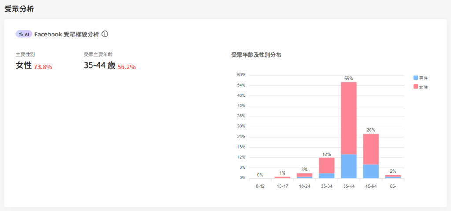Click the 35-44 歲 56.2% age value
Viewport: 451px width, 211px height.
110,66
